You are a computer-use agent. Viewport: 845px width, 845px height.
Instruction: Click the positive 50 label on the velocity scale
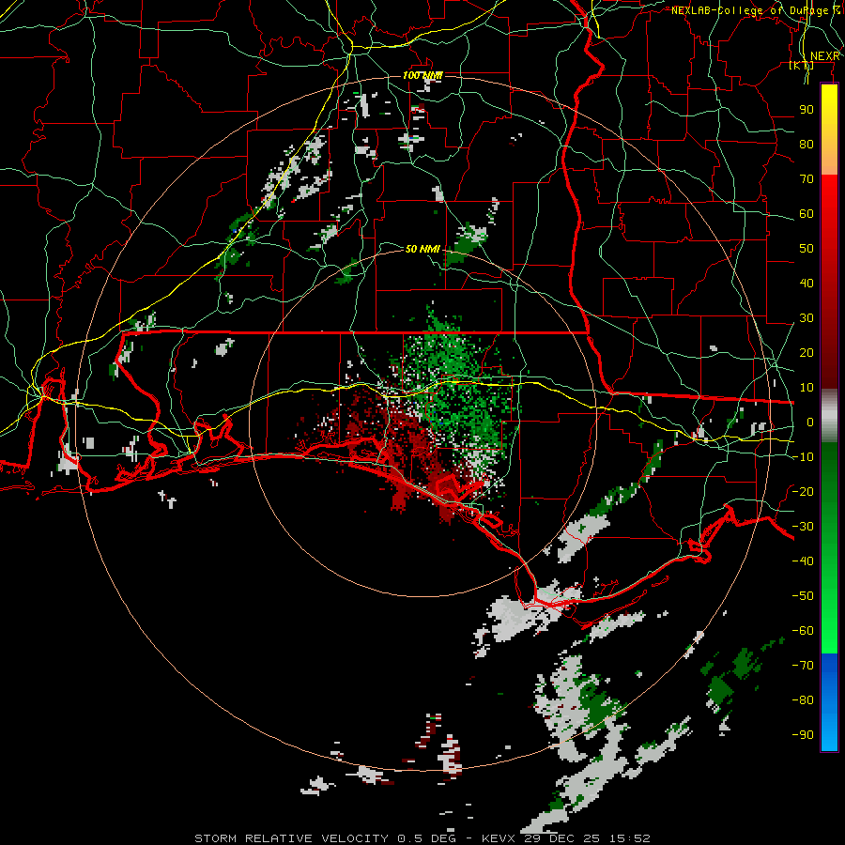[807, 249]
